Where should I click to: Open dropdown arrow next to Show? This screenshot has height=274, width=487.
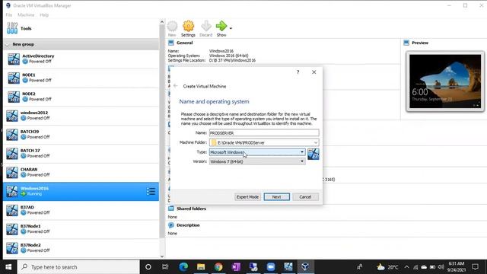click(x=231, y=28)
